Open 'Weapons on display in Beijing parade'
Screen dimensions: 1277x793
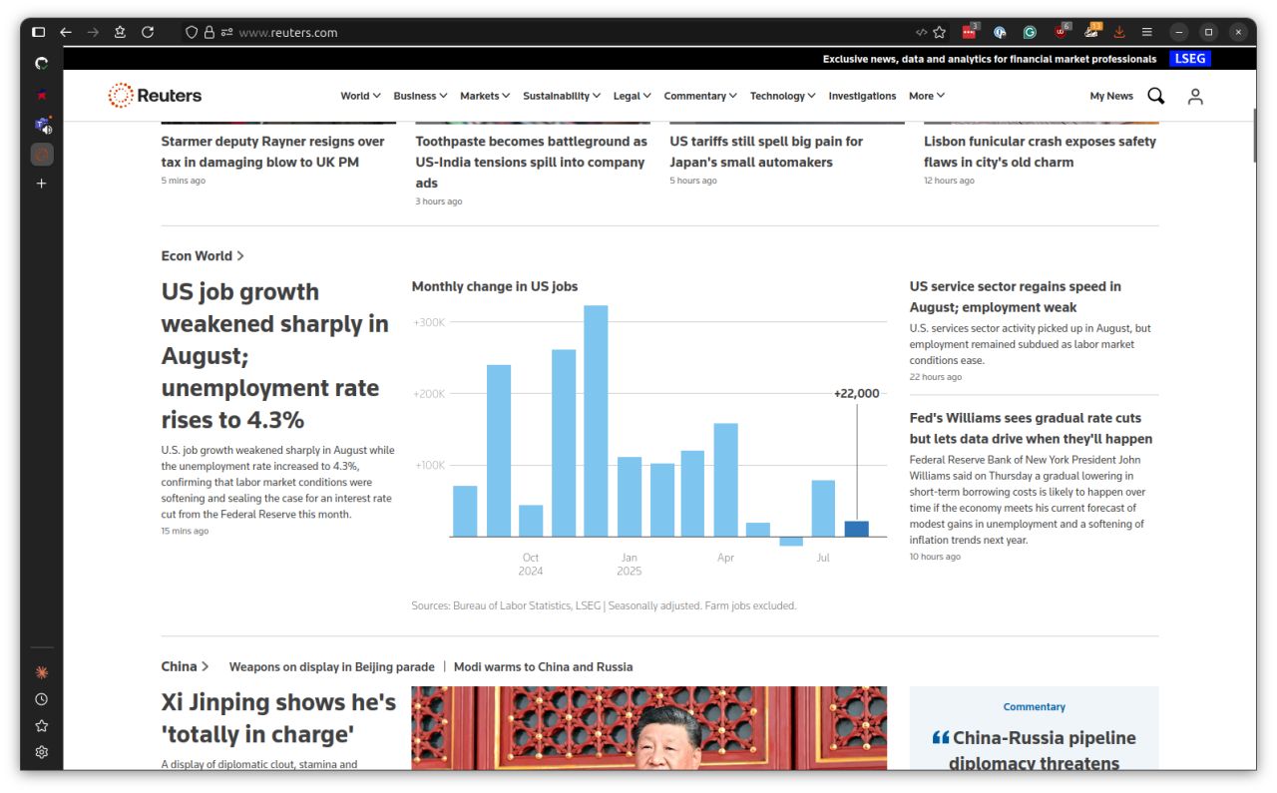pyautogui.click(x=331, y=666)
